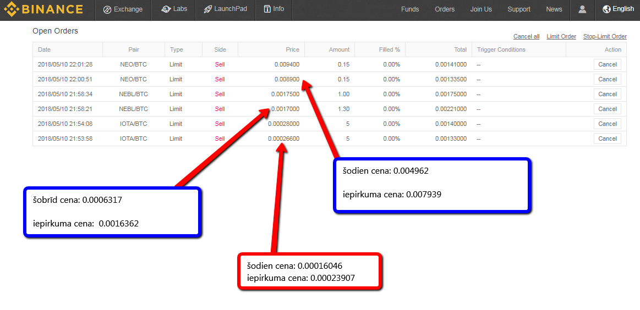Viewport: 640px width, 310px height.
Task: Click the Exchange menu icon
Action: tap(107, 9)
